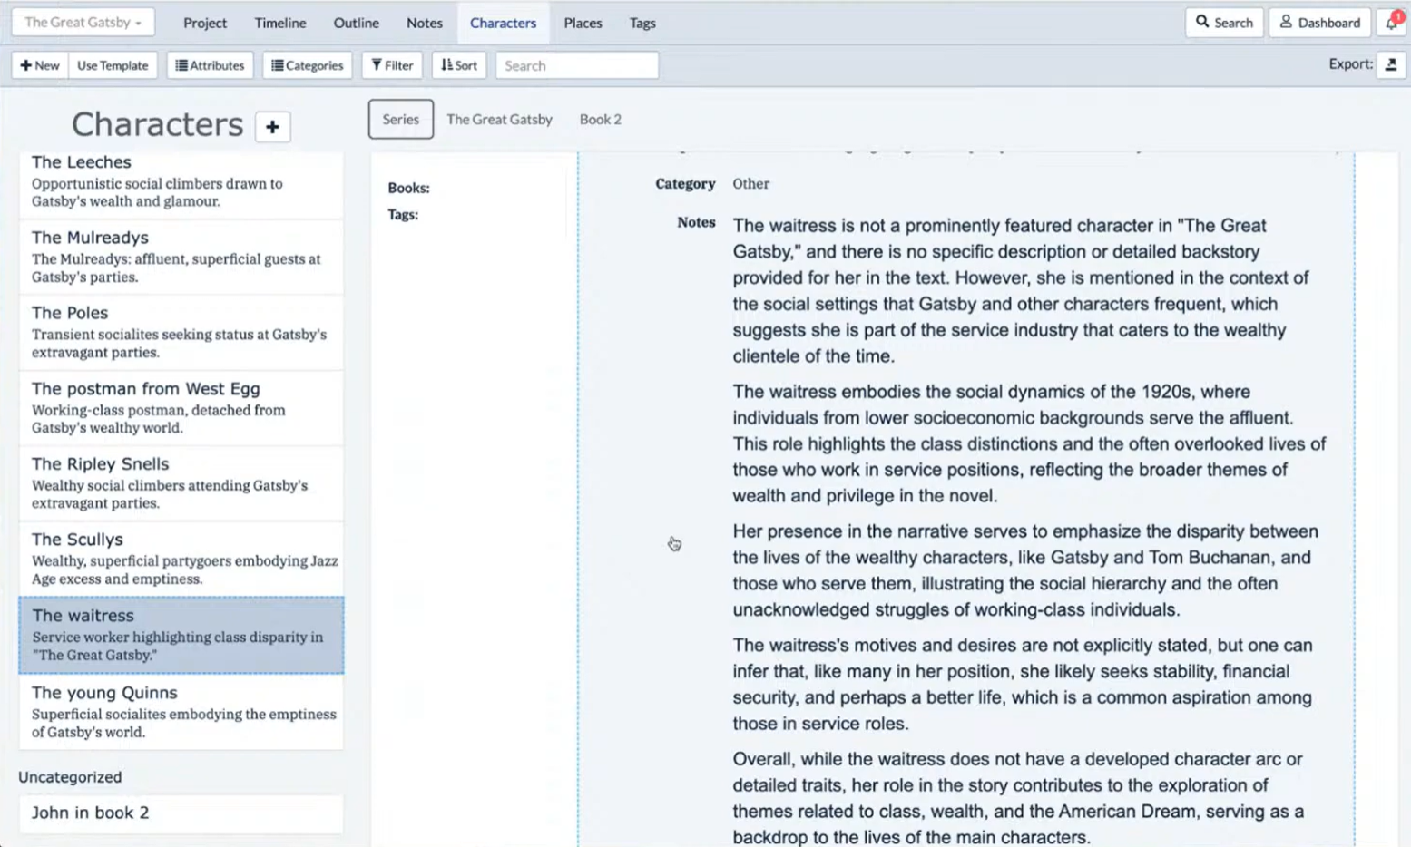This screenshot has width=1411, height=847.
Task: Select The Great Gatsby book filter
Action: 499,119
